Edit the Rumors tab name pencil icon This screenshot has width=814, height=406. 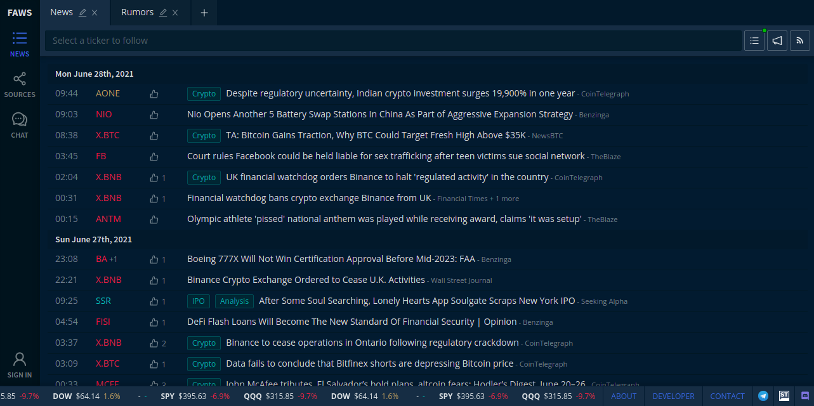point(163,13)
